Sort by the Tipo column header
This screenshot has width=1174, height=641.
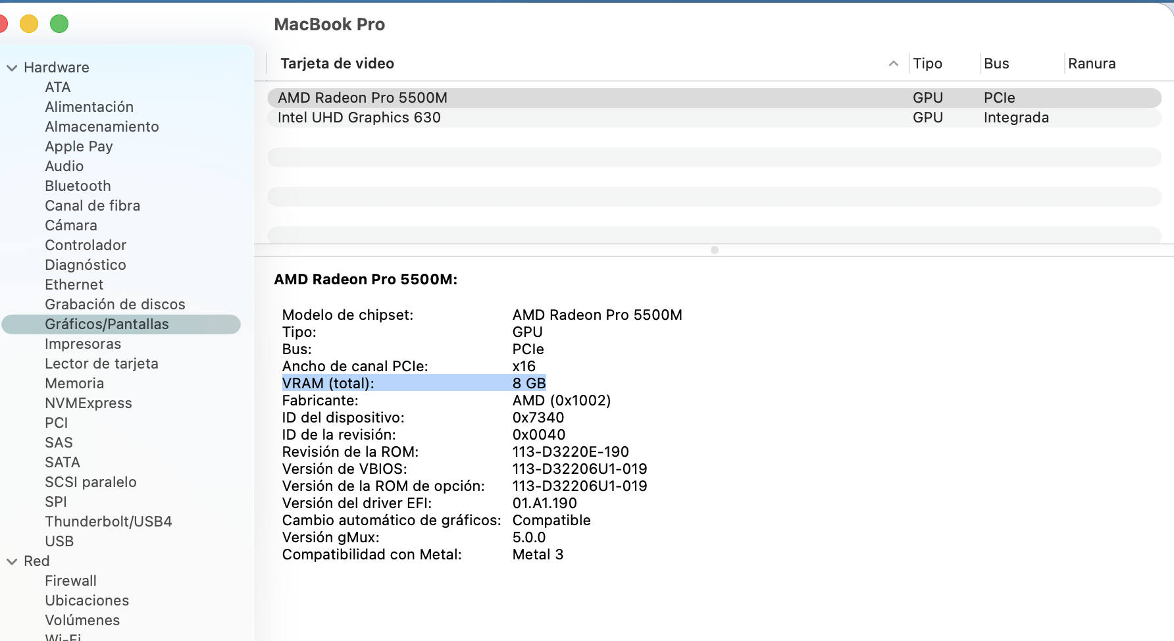(x=928, y=63)
